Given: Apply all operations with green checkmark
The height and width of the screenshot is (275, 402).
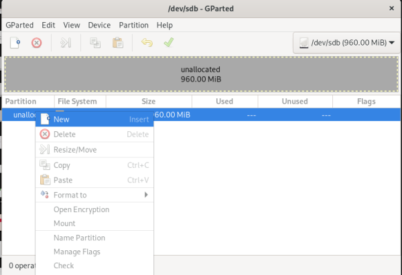Looking at the screenshot, I should pyautogui.click(x=169, y=43).
